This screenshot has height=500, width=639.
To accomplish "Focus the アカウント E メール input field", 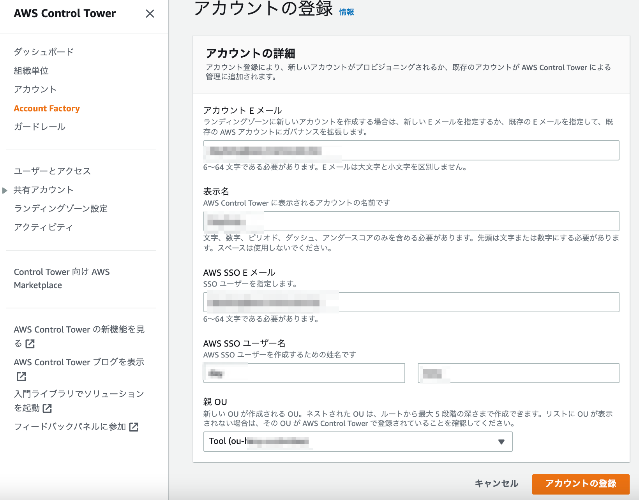I will [x=411, y=150].
